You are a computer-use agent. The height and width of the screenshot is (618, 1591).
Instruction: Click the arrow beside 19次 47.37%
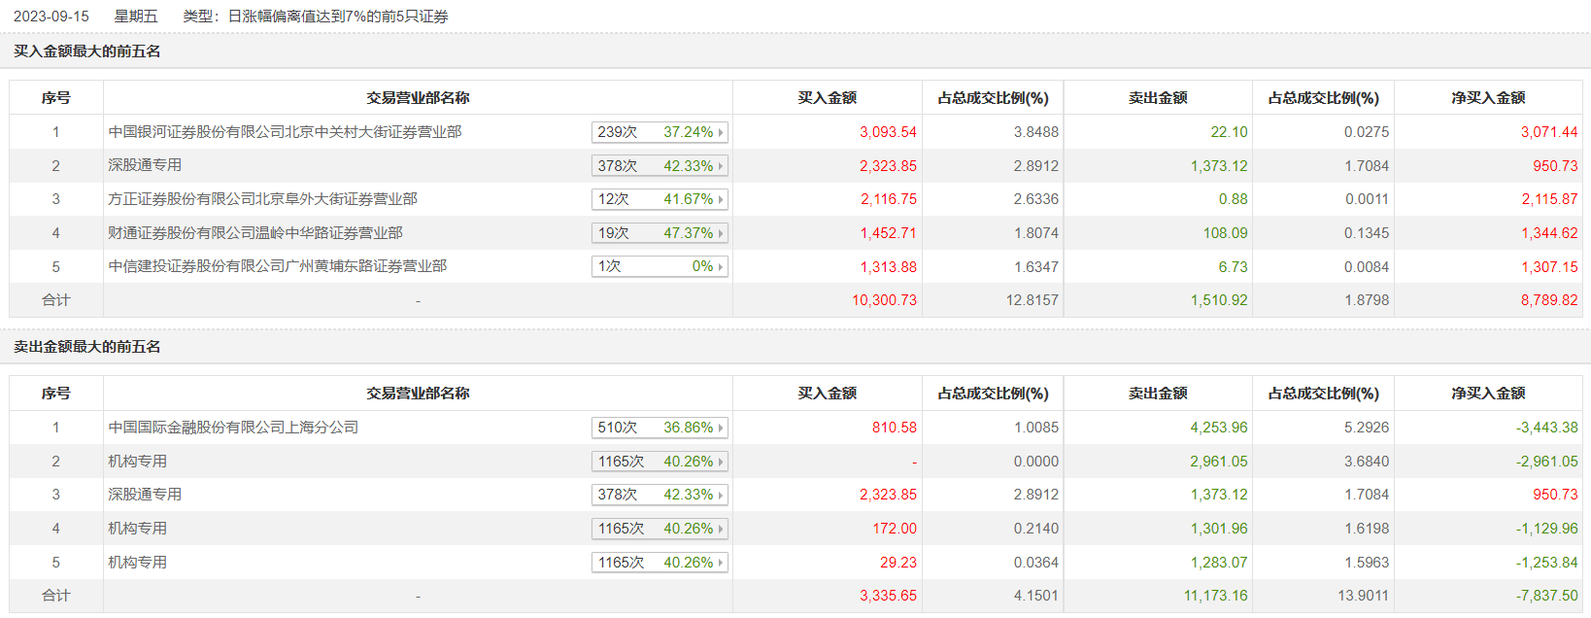click(x=720, y=233)
